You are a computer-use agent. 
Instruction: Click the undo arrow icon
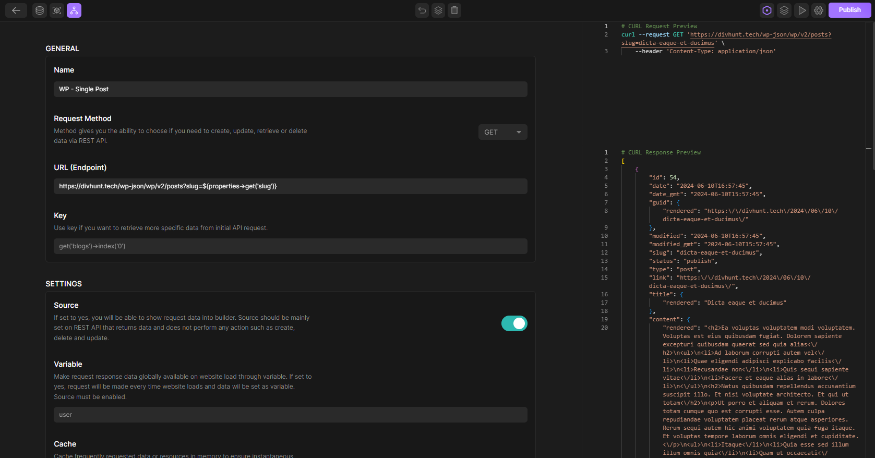(x=422, y=10)
